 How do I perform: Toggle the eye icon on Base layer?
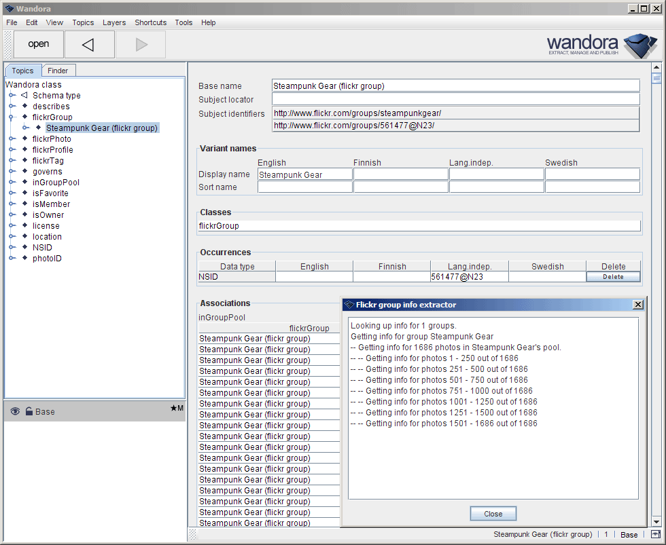click(15, 411)
